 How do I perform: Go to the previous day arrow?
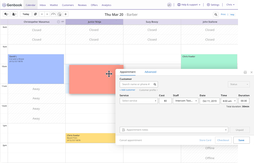click(x=42, y=14)
